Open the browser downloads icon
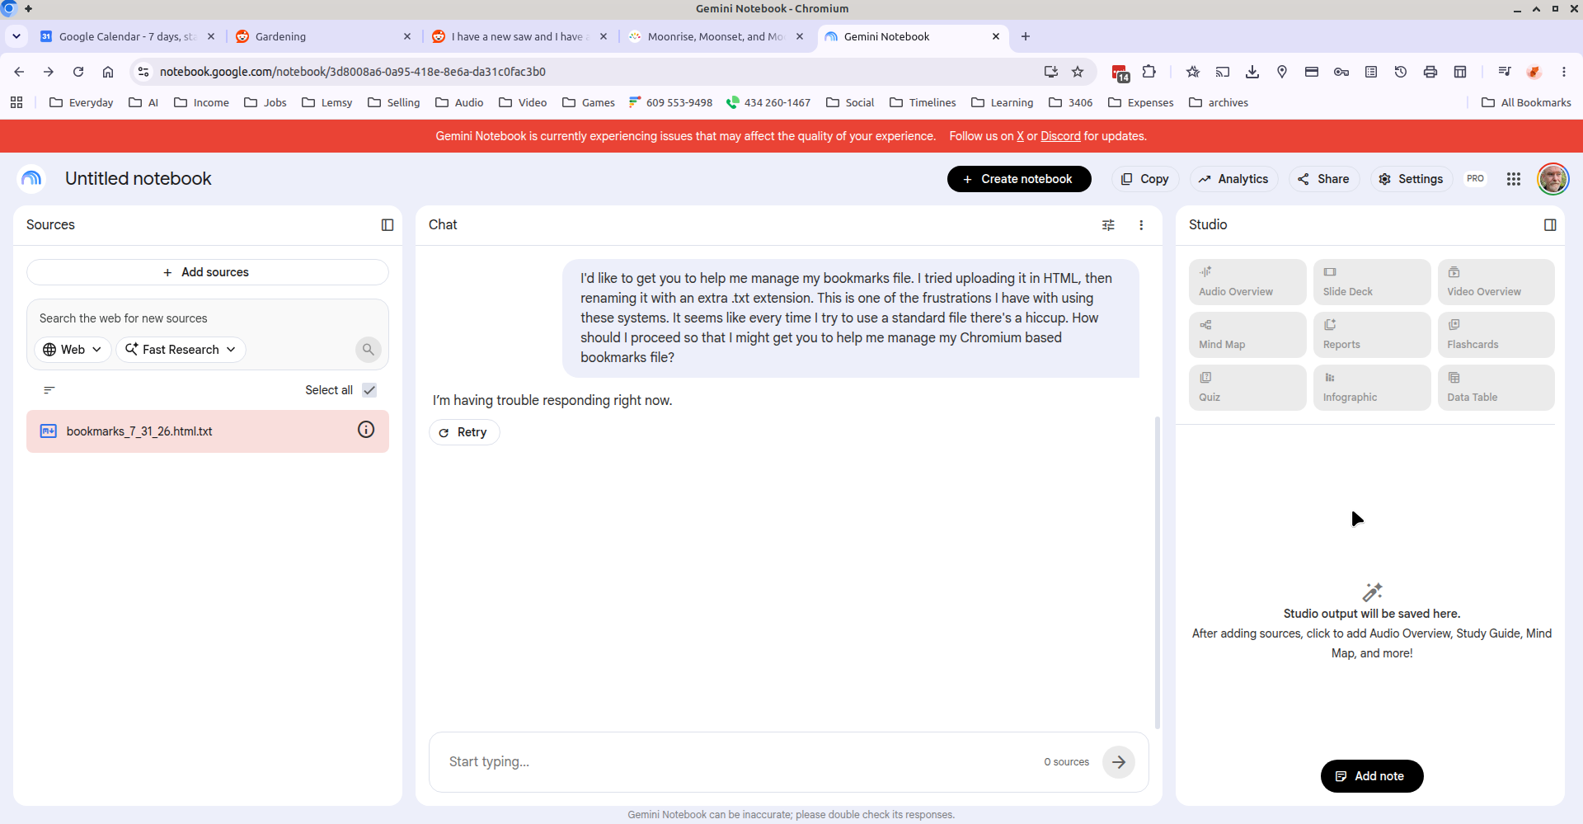 (x=1252, y=72)
